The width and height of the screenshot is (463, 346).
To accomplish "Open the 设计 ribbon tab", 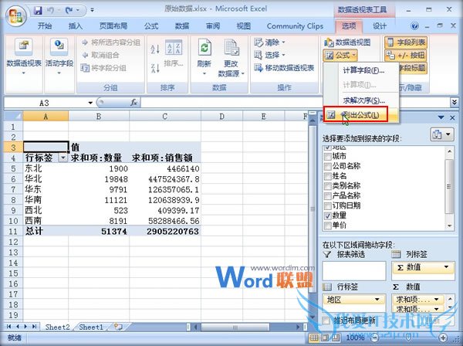I will [380, 26].
